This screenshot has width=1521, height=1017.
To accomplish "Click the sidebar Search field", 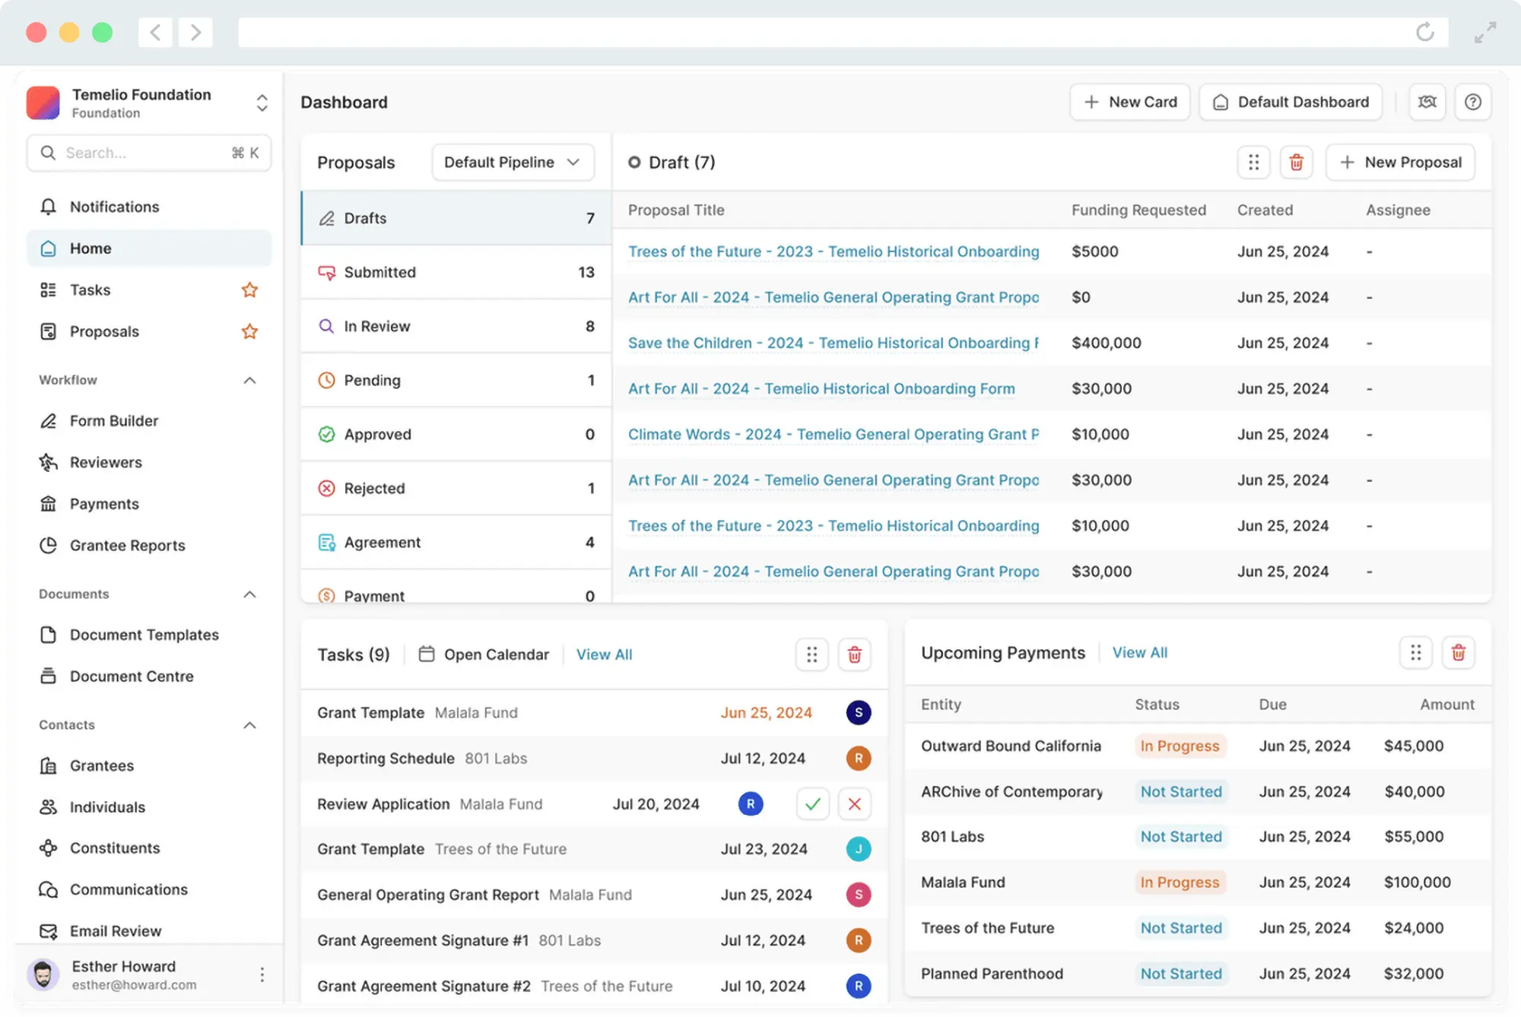I will pos(149,153).
